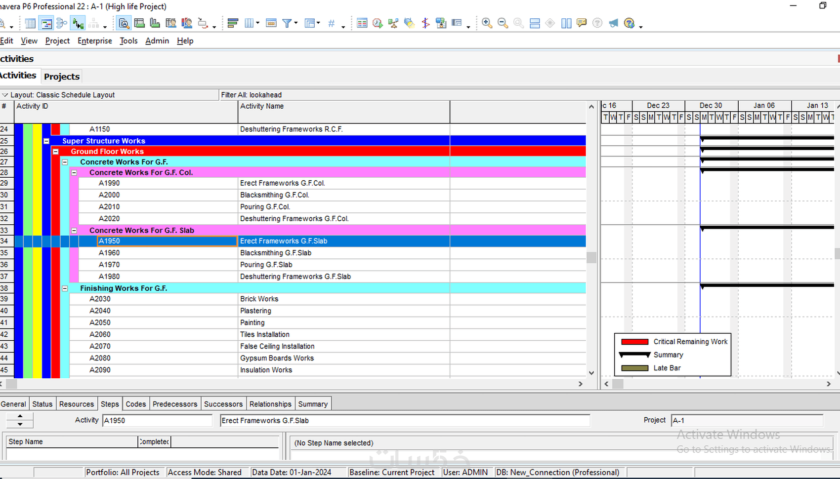Collapse the Finishing Works For G.F. group

pos(65,288)
